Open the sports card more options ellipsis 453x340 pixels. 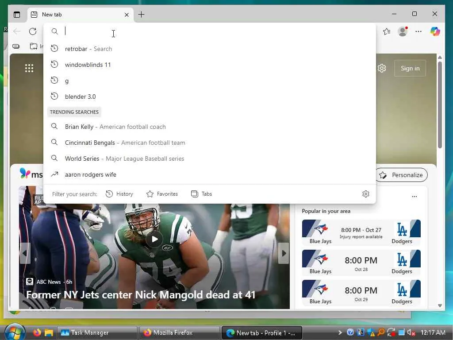click(414, 197)
